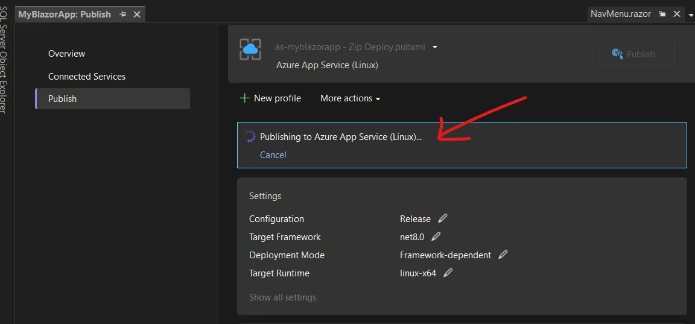The height and width of the screenshot is (324, 695).
Task: Open the Connected Services section
Action: (87, 77)
